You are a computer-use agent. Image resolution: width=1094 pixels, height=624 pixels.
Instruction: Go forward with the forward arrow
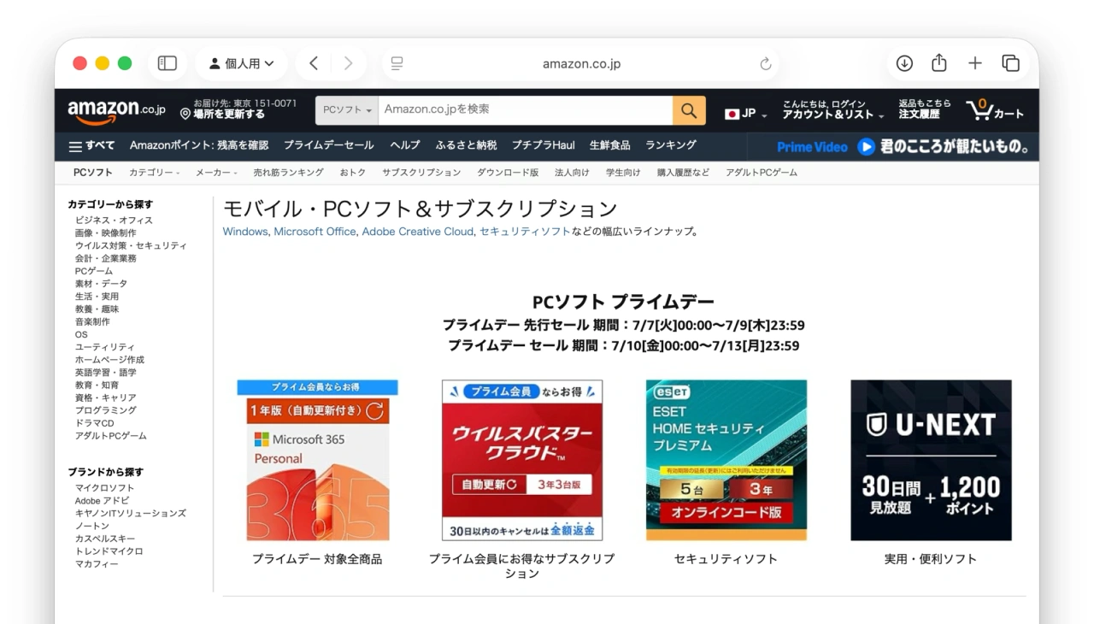tap(348, 63)
